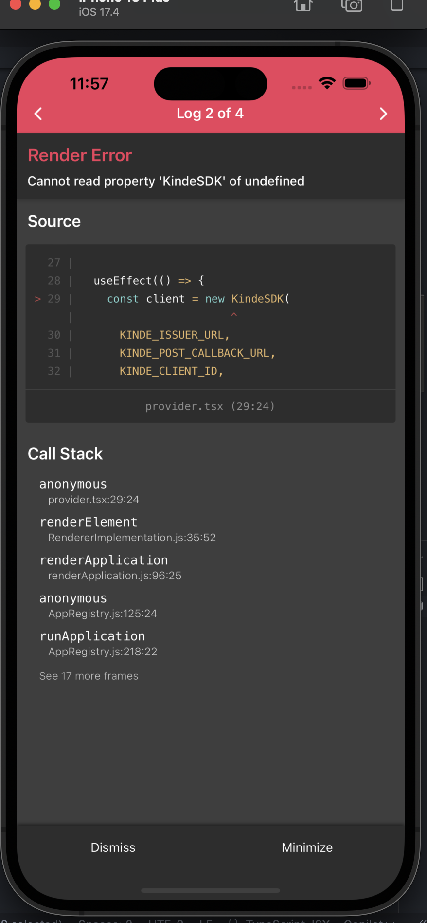Viewport: 427px width, 923px height.
Task: Tap the home indicator bar at the screen bottom
Action: pyautogui.click(x=211, y=890)
